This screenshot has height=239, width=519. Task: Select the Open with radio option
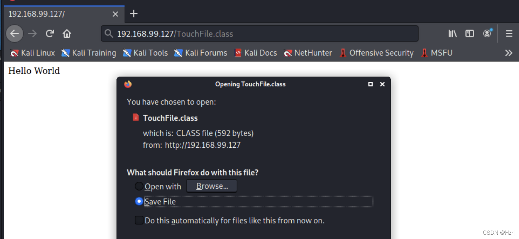[139, 186]
